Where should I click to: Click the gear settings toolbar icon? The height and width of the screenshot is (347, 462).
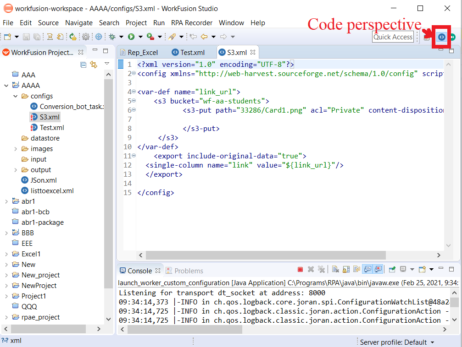86,37
